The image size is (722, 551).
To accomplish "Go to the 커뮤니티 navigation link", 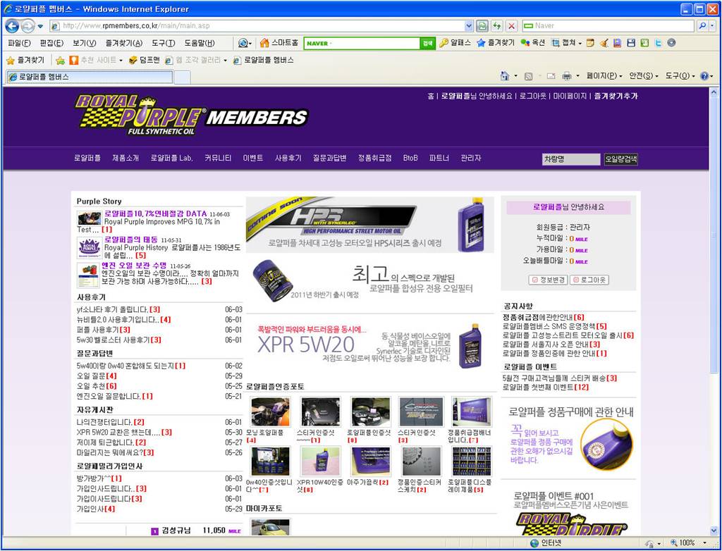I will point(218,158).
